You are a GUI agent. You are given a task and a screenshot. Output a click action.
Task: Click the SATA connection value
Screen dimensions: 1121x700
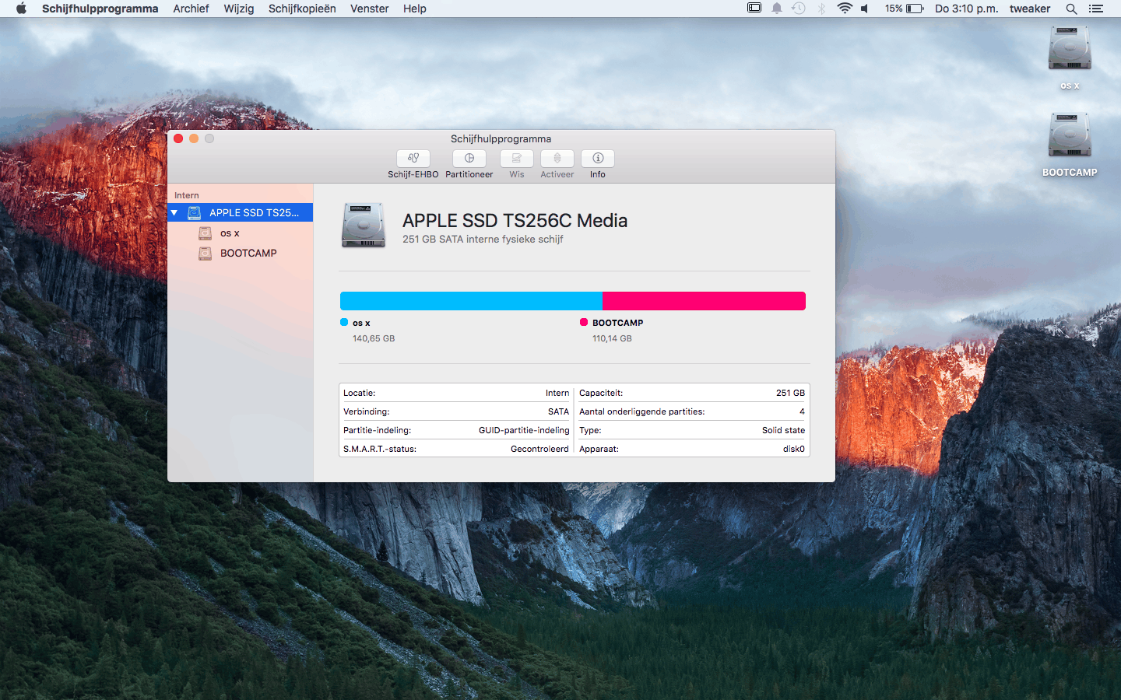tap(558, 411)
